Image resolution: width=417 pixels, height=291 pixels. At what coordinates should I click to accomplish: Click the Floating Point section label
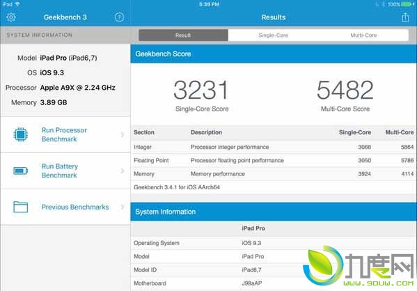coord(151,160)
